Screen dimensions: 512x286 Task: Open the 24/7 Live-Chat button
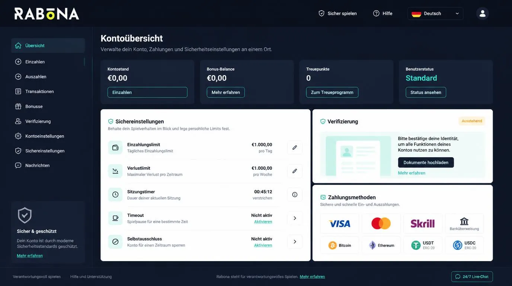pyautogui.click(x=472, y=277)
